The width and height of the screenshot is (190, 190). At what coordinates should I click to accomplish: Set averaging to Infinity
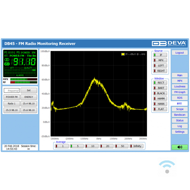click(137, 146)
